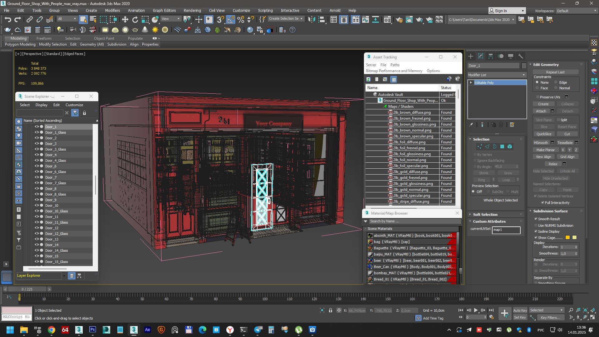Open the Motion command panel tab
599x337 pixels.
click(501, 56)
